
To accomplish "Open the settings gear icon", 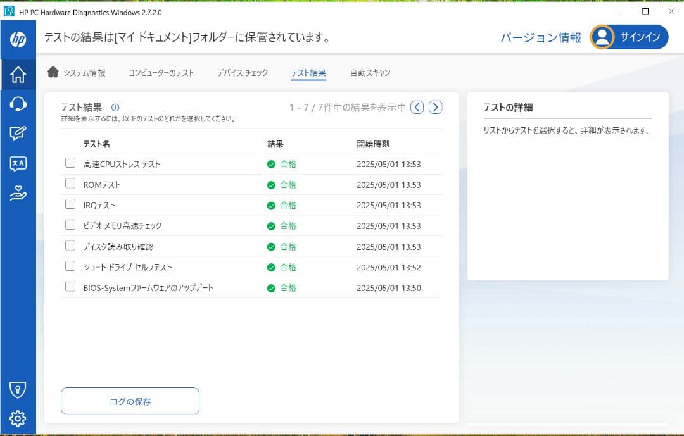I will pos(18,418).
